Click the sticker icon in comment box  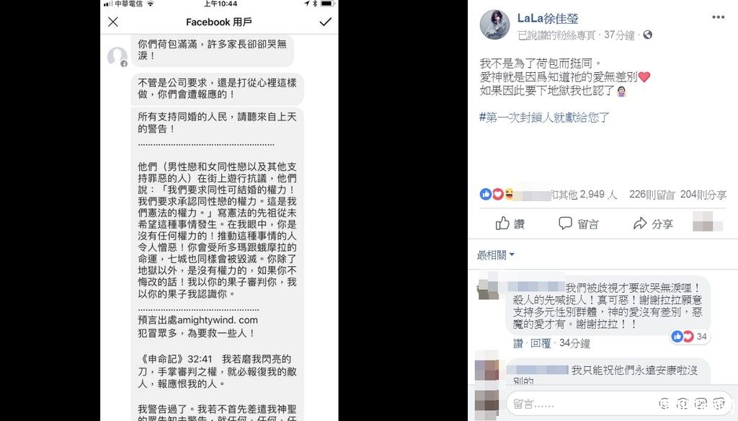pos(719,403)
